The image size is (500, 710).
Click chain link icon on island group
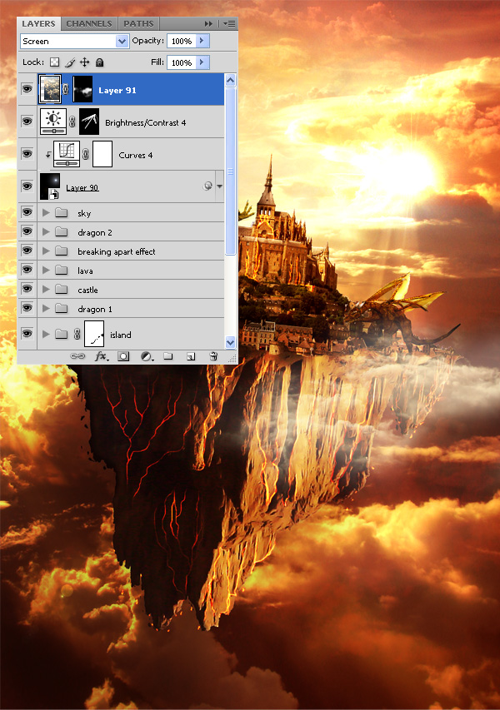tap(77, 334)
